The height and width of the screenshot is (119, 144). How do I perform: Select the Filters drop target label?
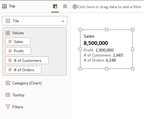[x=18, y=107]
